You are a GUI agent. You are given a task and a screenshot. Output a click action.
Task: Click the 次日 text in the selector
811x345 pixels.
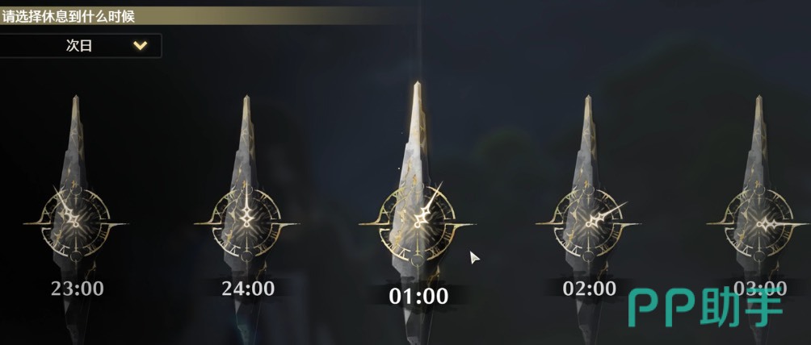[x=79, y=45]
